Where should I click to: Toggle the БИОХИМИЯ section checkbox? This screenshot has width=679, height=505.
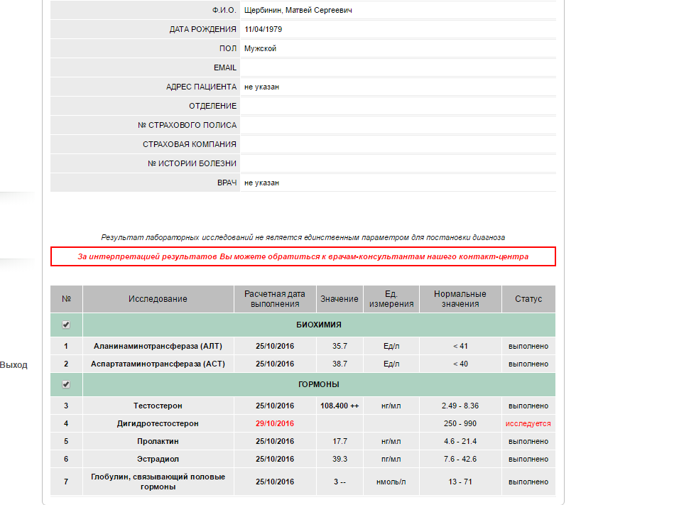tap(66, 325)
